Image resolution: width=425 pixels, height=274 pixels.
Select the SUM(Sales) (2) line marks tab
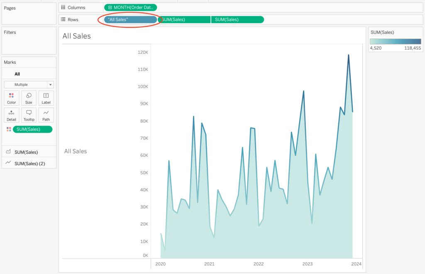point(29,163)
